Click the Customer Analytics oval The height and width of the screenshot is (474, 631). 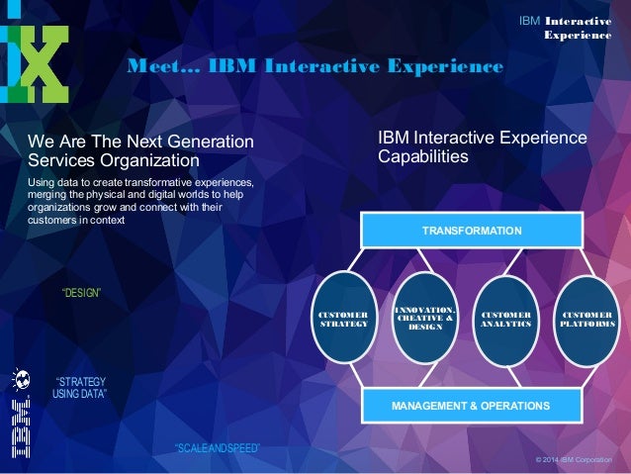coord(505,321)
